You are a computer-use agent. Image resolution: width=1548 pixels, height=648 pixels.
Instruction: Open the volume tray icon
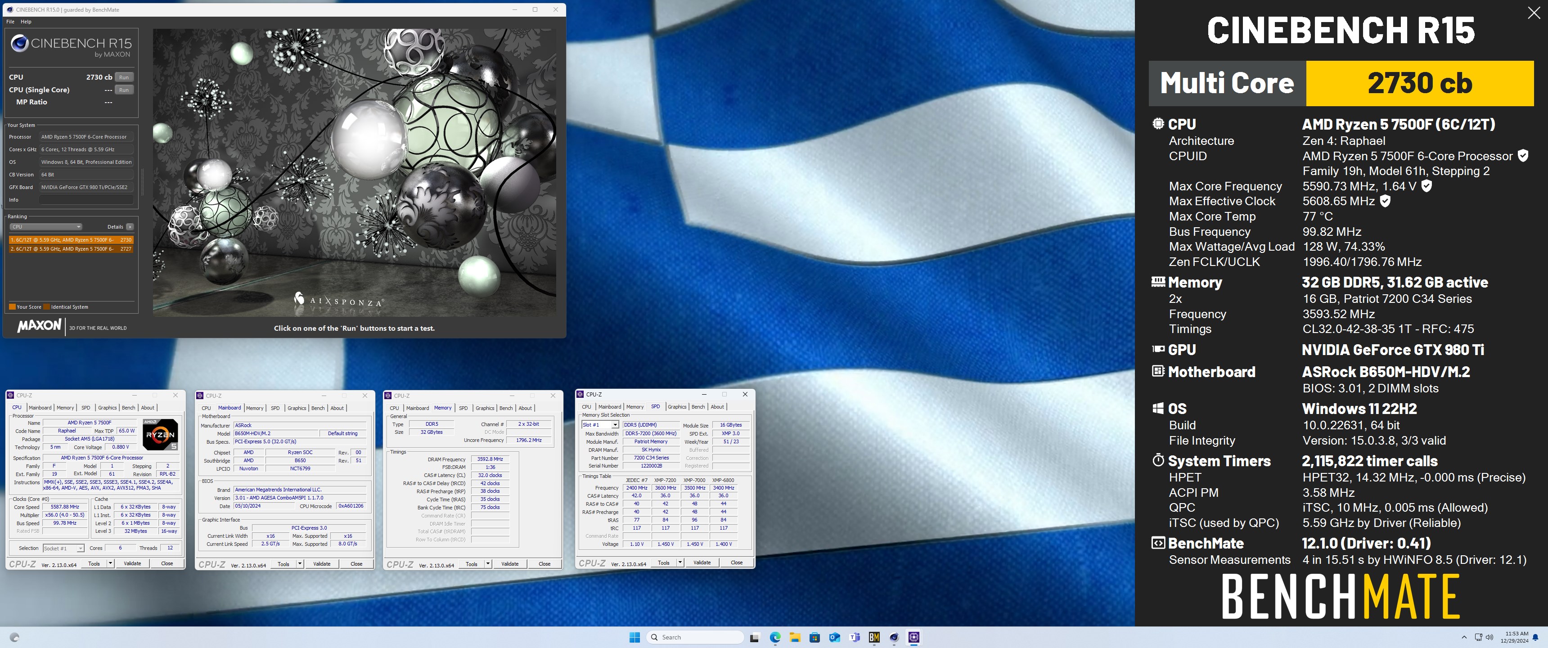point(1489,637)
